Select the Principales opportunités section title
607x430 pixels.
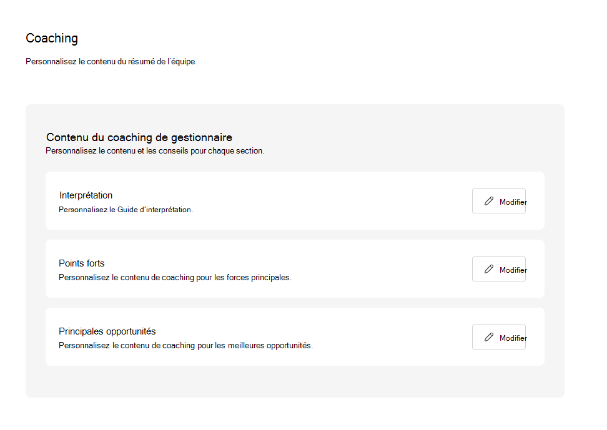[x=107, y=331]
